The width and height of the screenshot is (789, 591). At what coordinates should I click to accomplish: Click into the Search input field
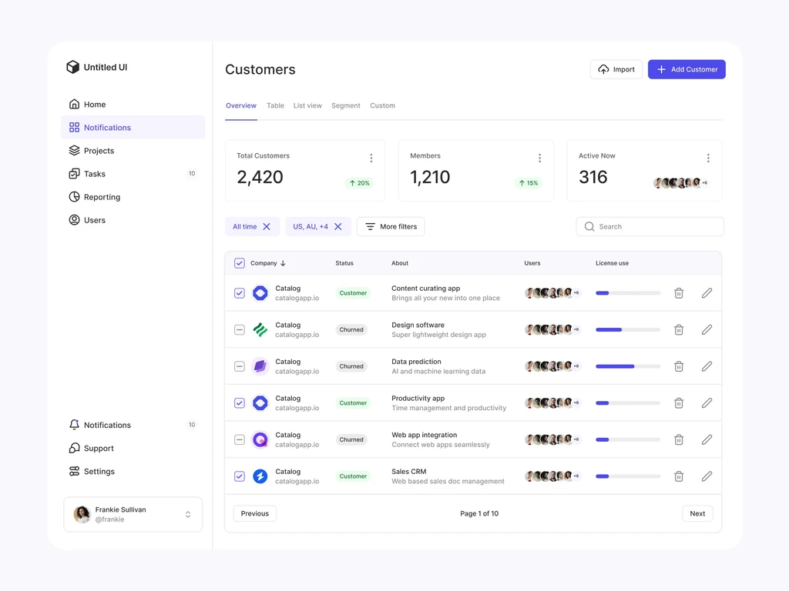pyautogui.click(x=650, y=227)
